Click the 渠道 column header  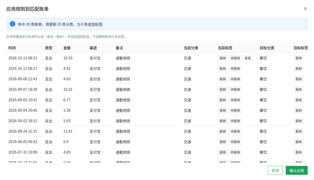(93, 48)
